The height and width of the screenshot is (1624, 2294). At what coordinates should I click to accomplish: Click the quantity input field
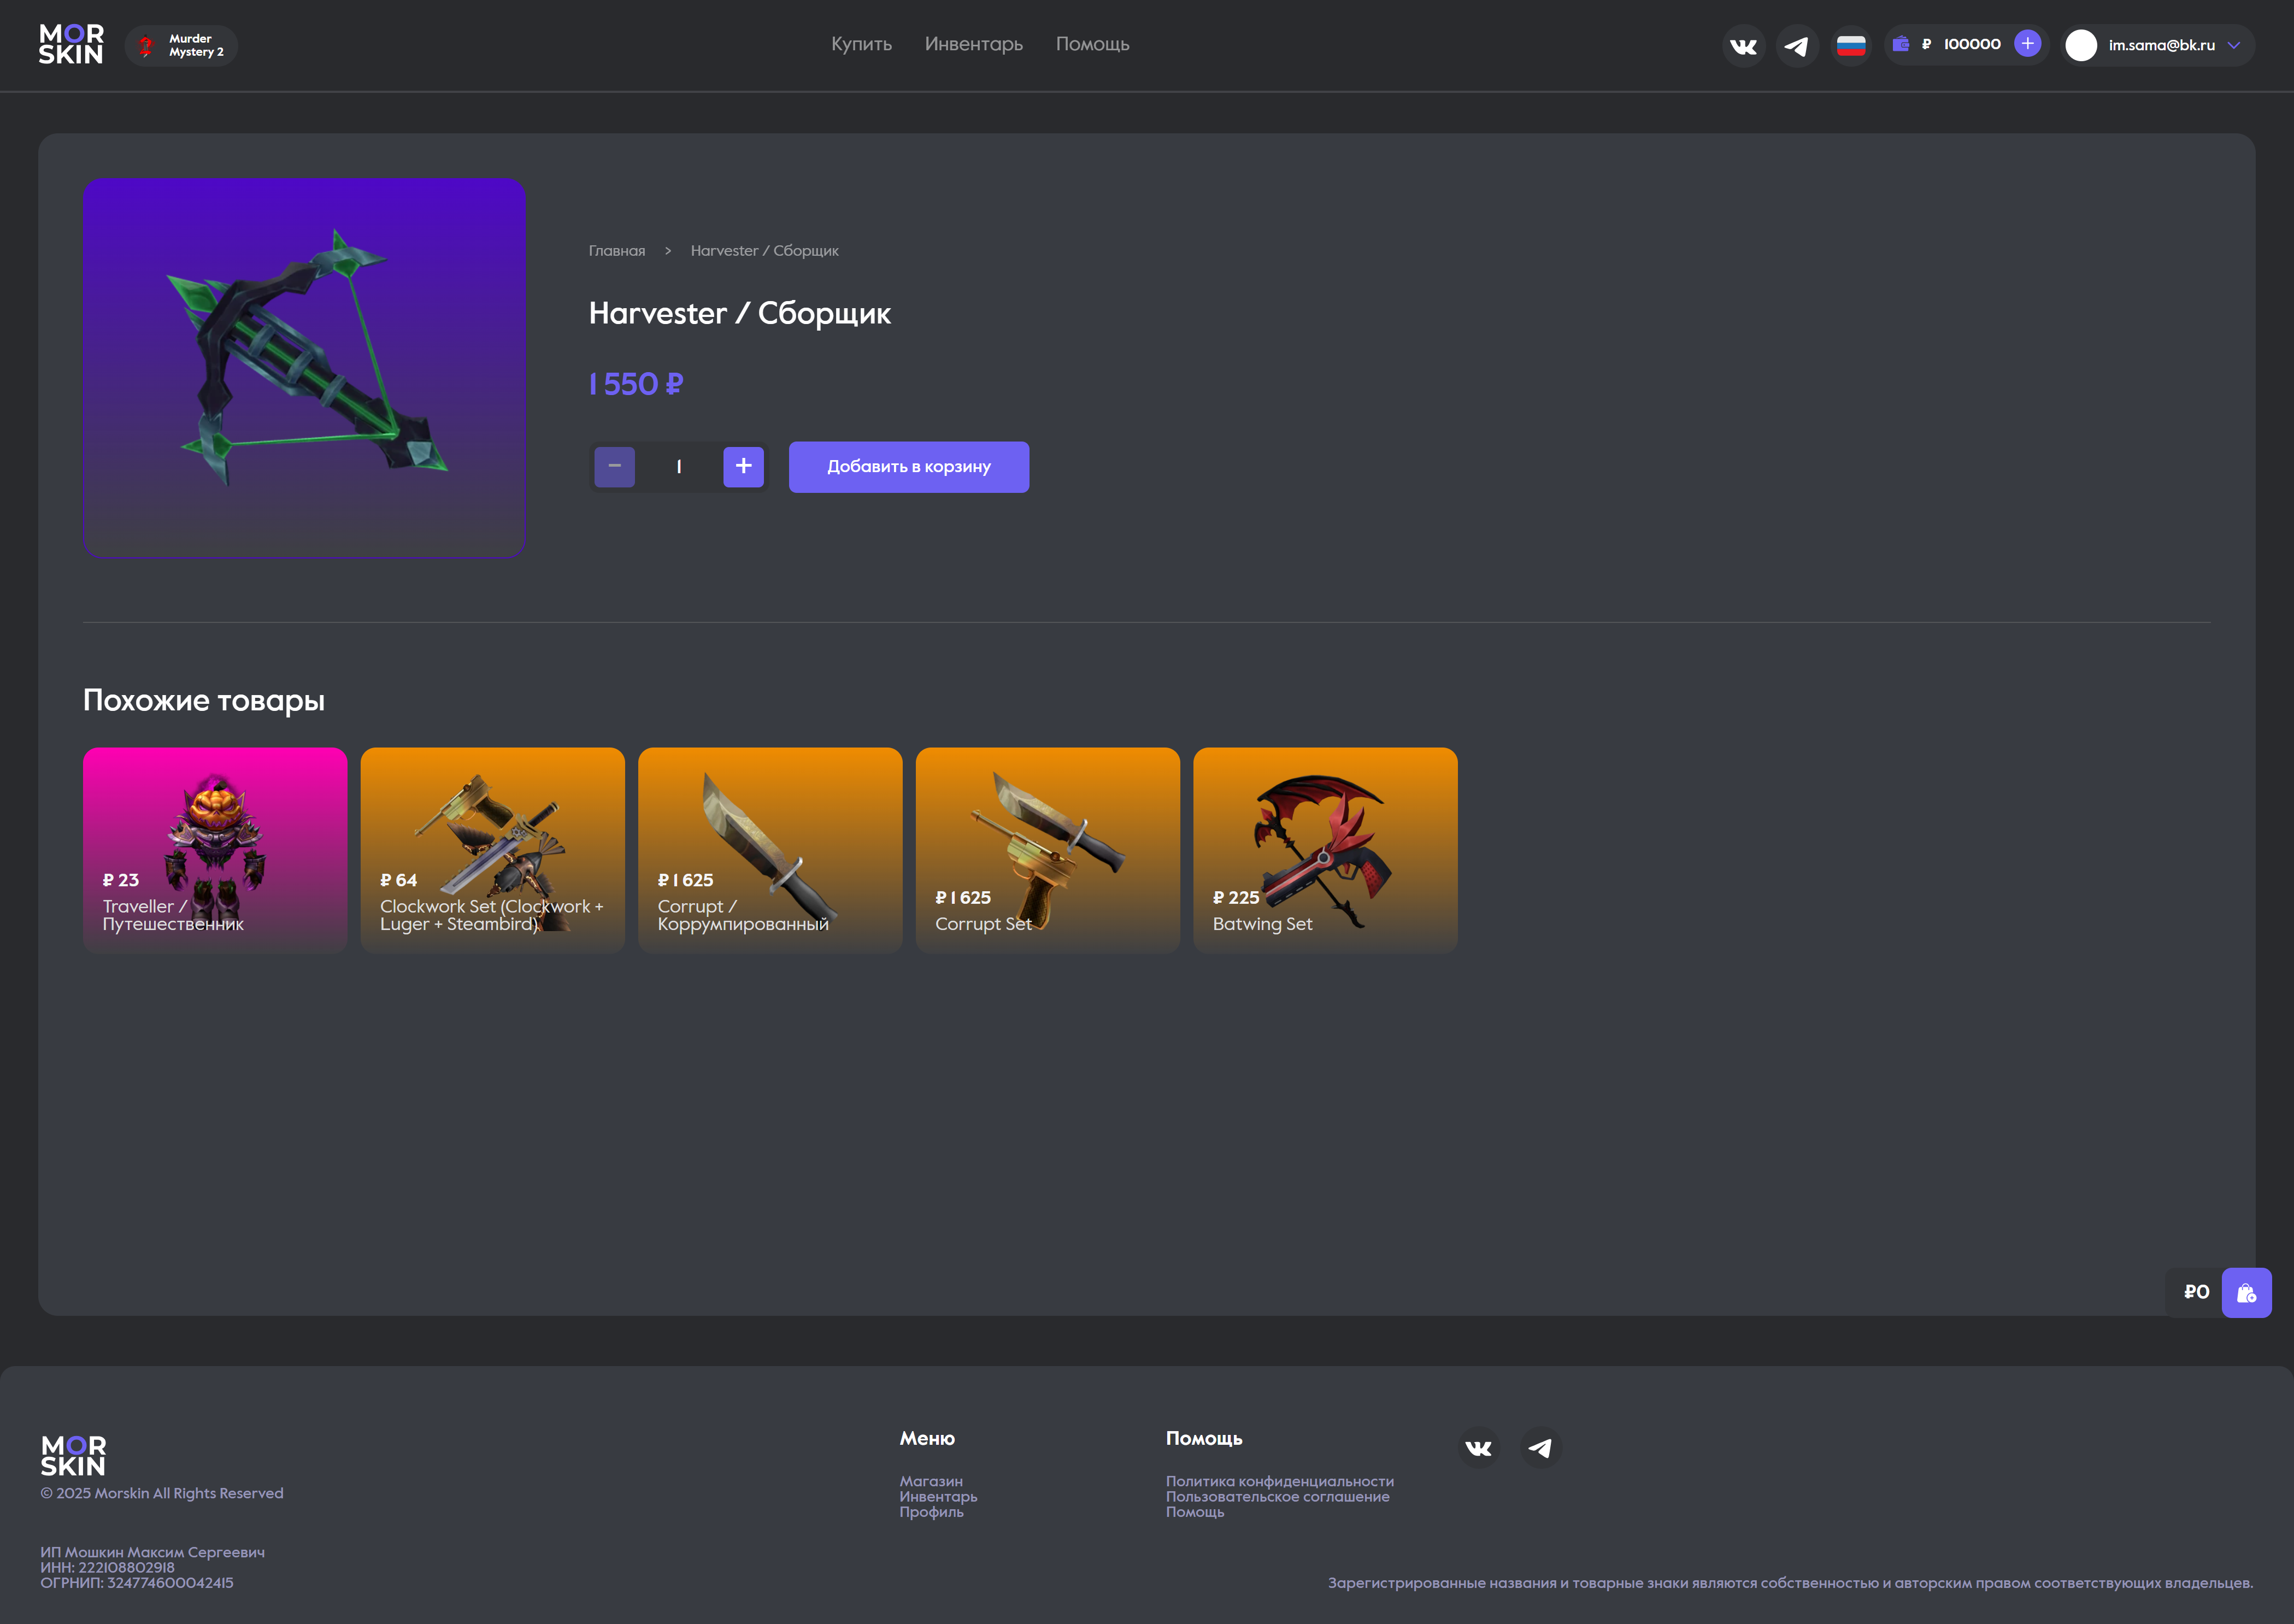pyautogui.click(x=679, y=467)
